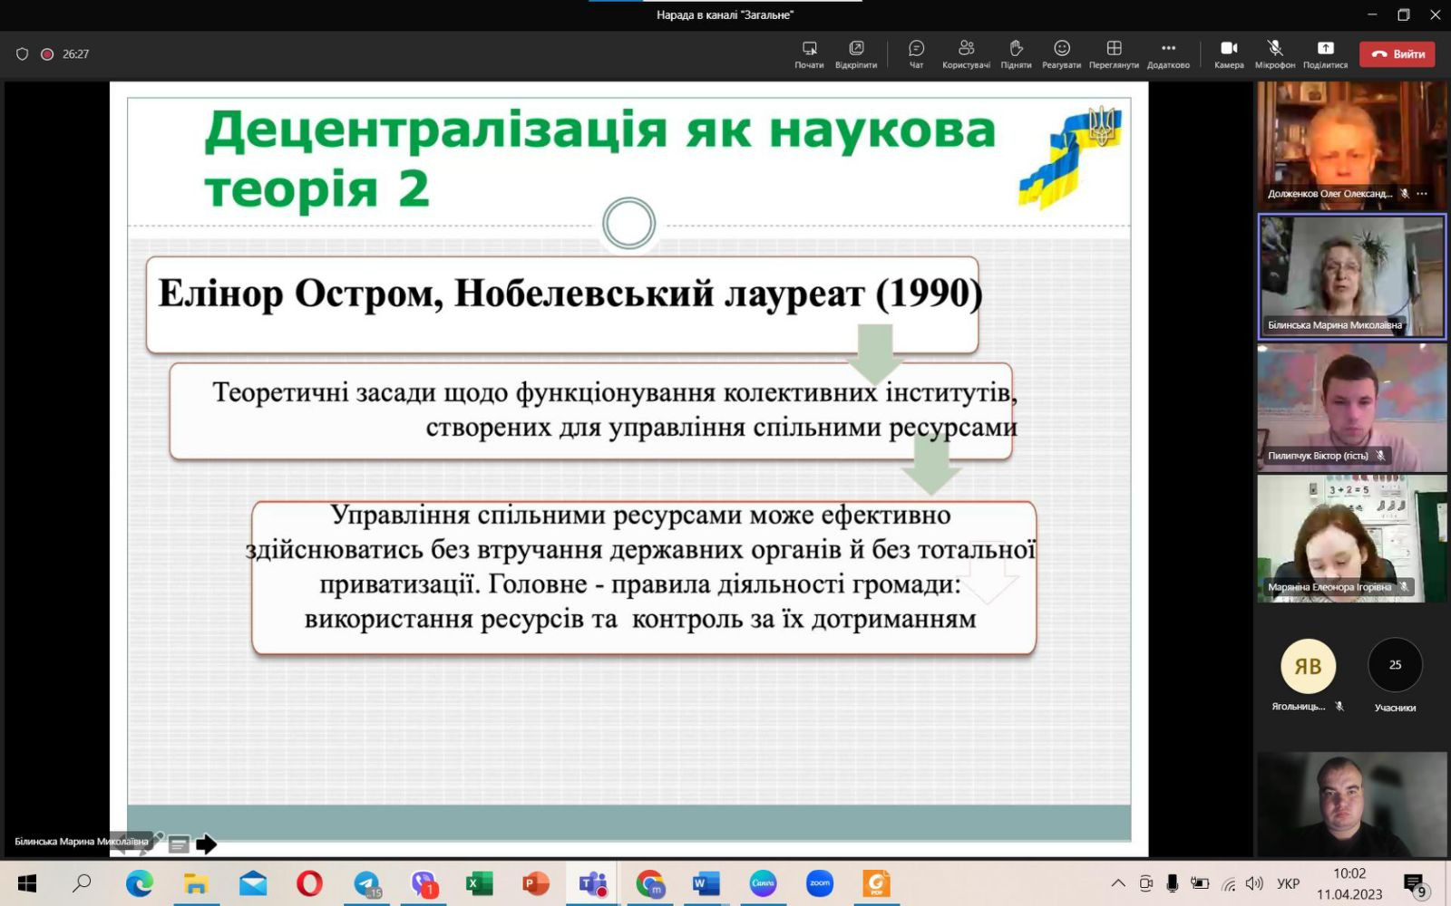Open more options on Долженков tile
This screenshot has height=906, width=1451.
pos(1421,194)
